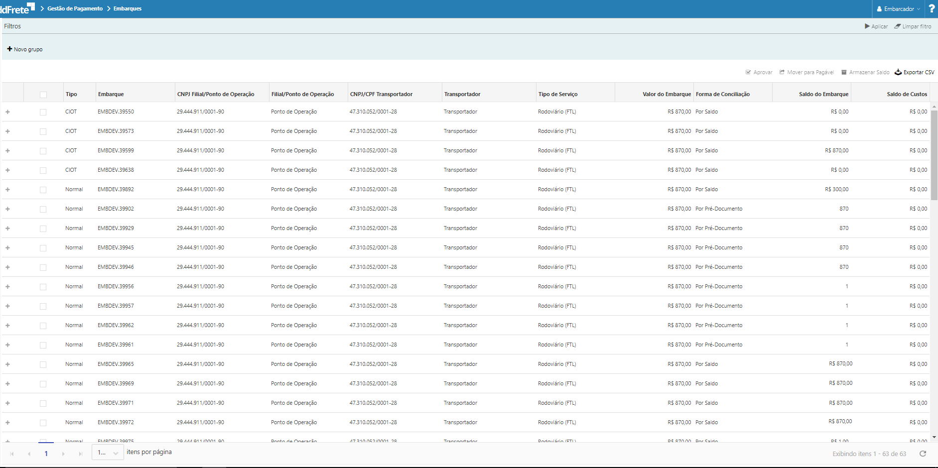Click the refresh icon in pagination footer
This screenshot has width=938, height=468.
[923, 454]
